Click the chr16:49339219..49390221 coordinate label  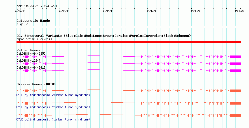tap(37, 6)
